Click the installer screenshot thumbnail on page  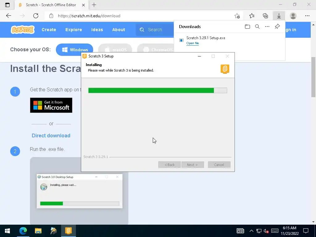pyautogui.click(x=79, y=191)
